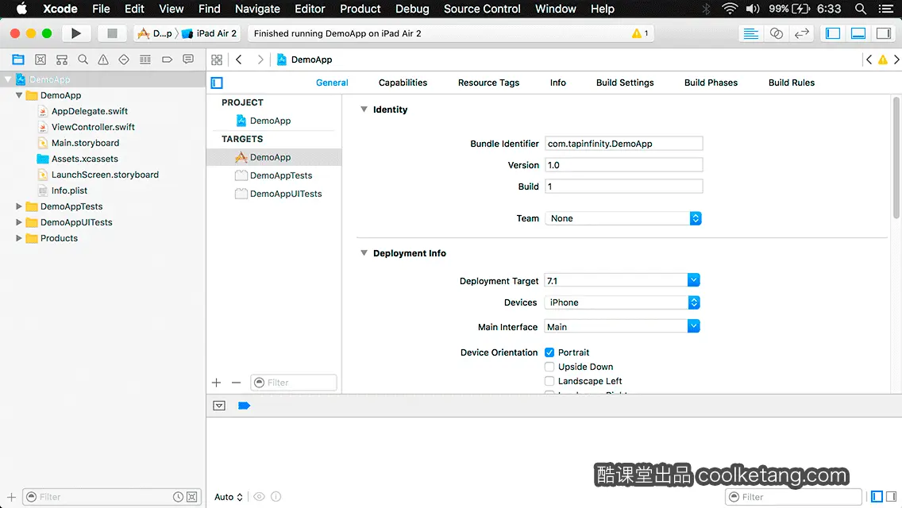Viewport: 902px width, 508px height.
Task: Expand the DemoAppTests folder
Action: click(19, 206)
